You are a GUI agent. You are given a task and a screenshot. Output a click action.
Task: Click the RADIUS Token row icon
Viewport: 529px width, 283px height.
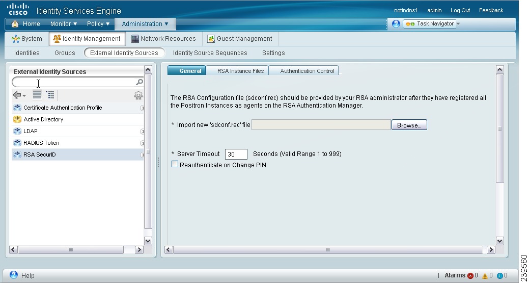coord(17,143)
